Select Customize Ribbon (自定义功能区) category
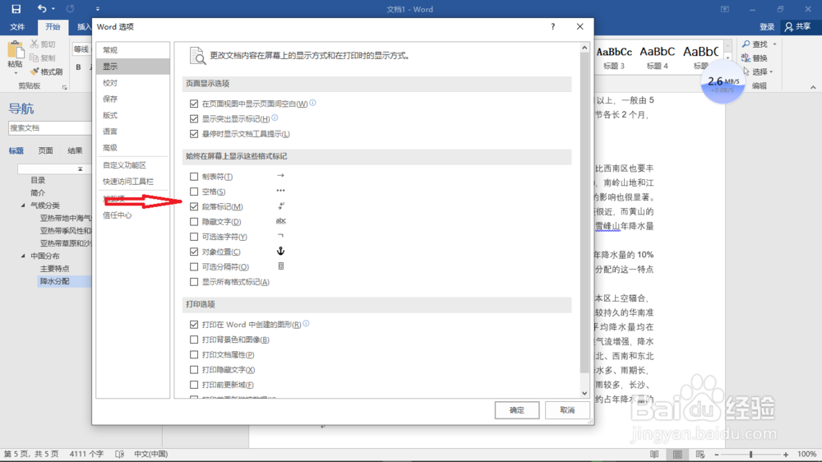This screenshot has height=462, width=822. pyautogui.click(x=132, y=165)
